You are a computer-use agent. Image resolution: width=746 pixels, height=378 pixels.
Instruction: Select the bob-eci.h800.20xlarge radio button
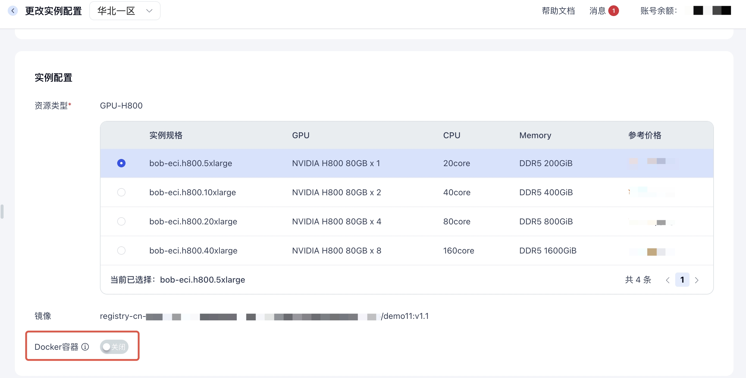tap(121, 221)
